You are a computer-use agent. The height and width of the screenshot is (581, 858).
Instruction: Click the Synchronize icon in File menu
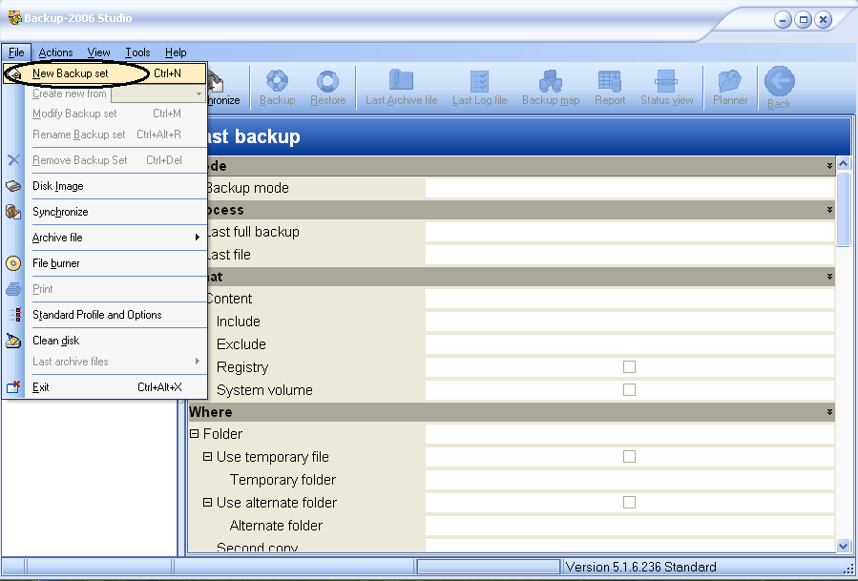(13, 212)
